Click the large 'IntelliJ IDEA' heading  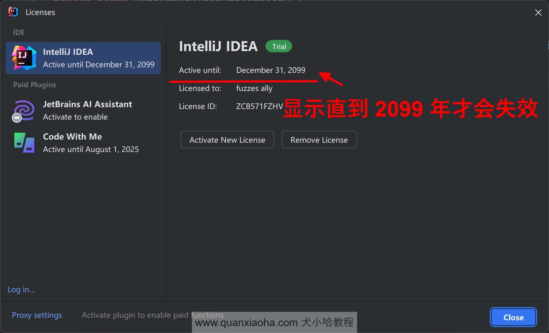click(218, 46)
